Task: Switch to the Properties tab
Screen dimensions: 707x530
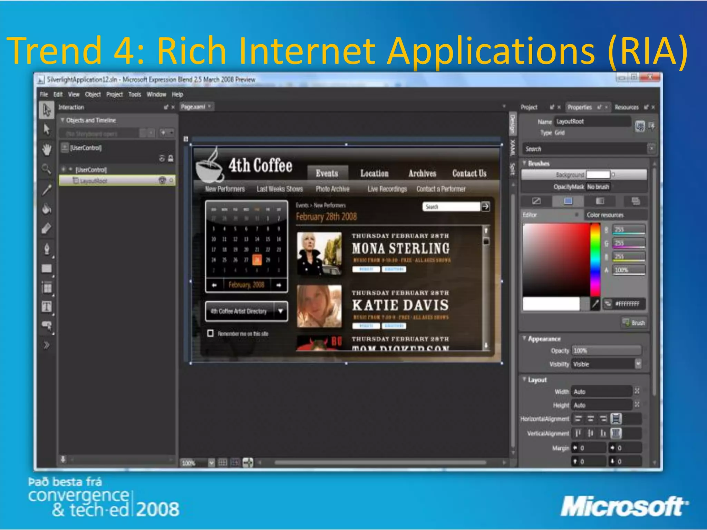Action: tap(580, 107)
